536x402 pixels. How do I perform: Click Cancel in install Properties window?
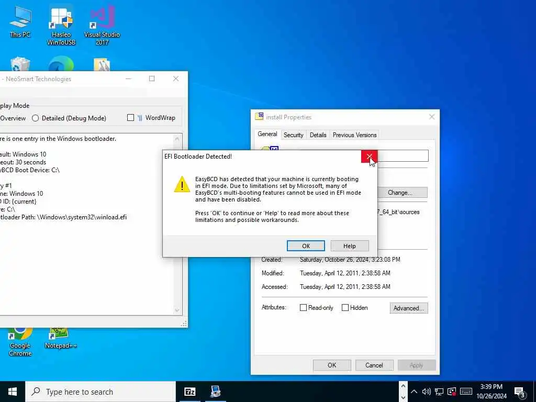[x=374, y=365]
